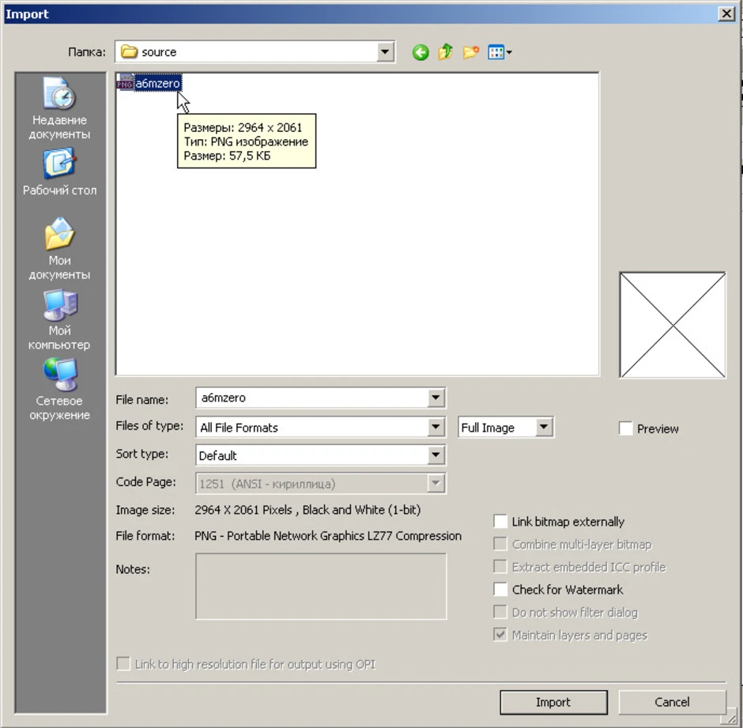The image size is (743, 728).
Task: Open the view menu icon
Action: pos(500,52)
